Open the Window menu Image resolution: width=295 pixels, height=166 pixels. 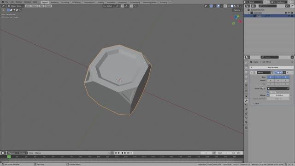coord(28,2)
